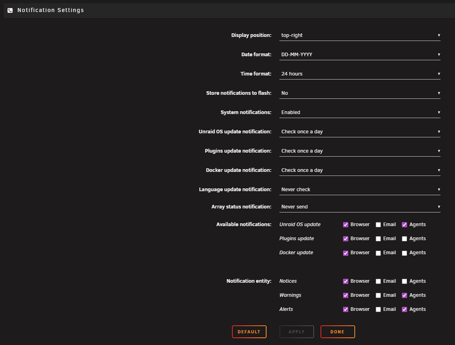Open the System notifications dropdown

[359, 112]
